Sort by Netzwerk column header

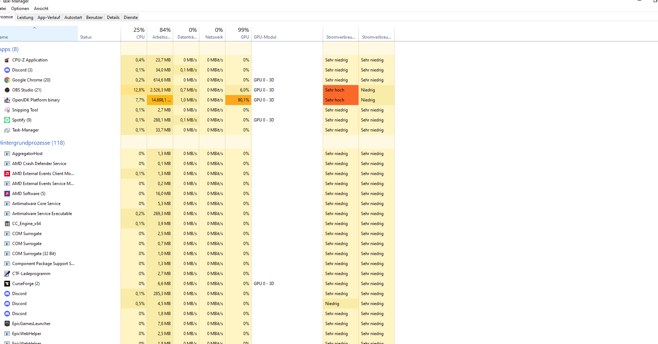point(212,33)
